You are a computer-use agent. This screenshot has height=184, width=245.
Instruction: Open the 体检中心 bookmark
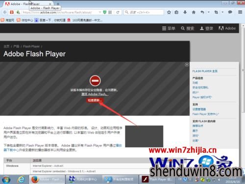pos(25,20)
